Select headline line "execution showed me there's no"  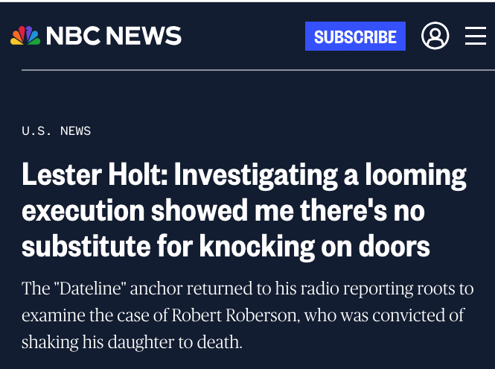click(x=223, y=211)
